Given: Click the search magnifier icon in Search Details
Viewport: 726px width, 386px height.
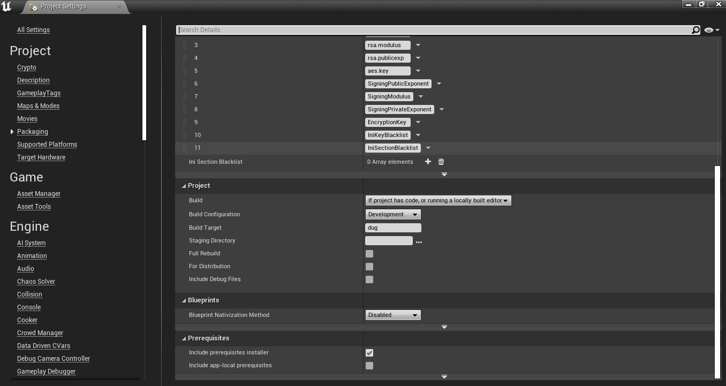Looking at the screenshot, I should pyautogui.click(x=695, y=30).
